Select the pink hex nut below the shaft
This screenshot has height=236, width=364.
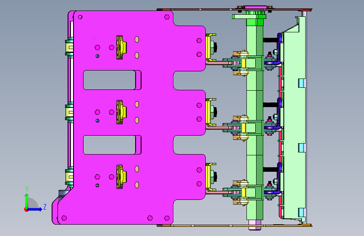pyautogui.click(x=255, y=225)
